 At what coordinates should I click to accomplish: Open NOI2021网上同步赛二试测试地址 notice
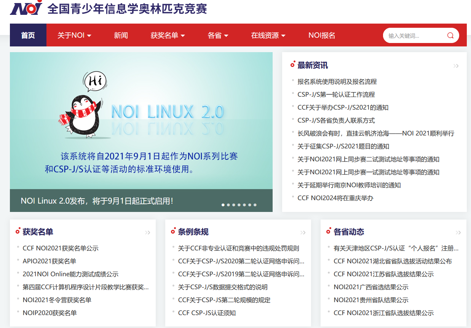[x=369, y=159]
